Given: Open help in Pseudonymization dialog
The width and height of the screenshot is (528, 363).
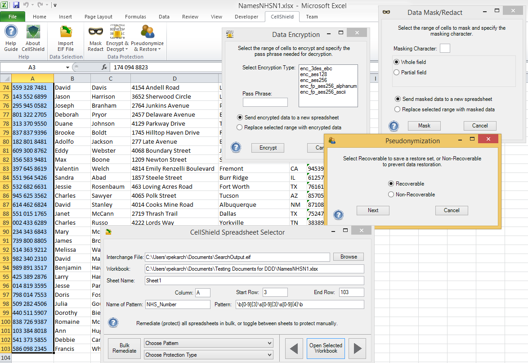Looking at the screenshot, I should click(338, 214).
